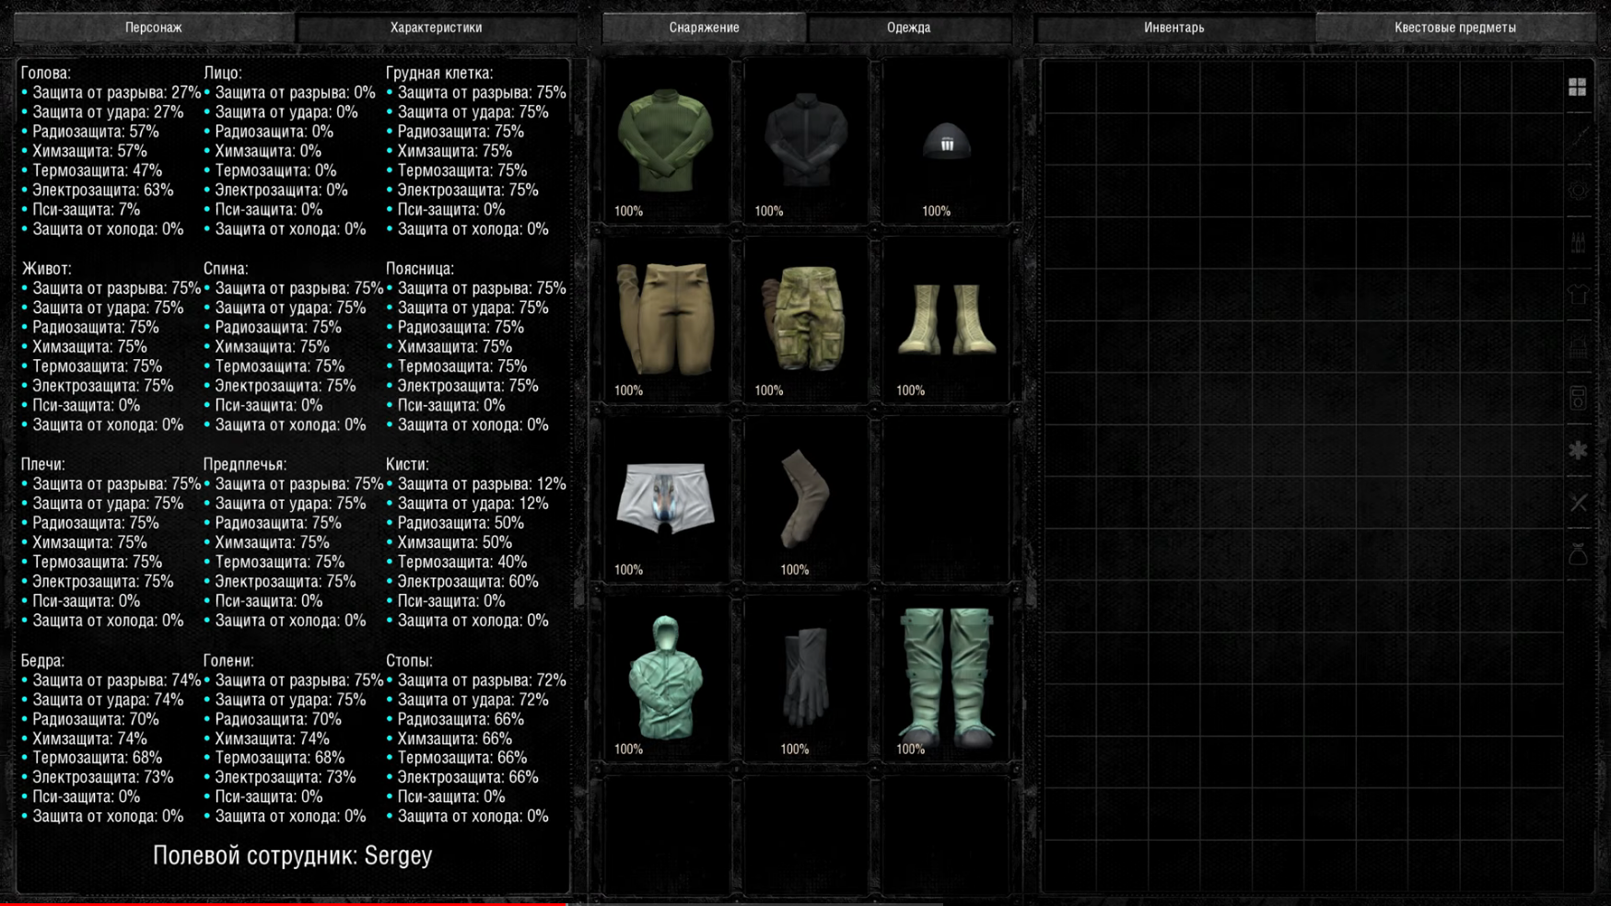Image resolution: width=1611 pixels, height=906 pixels.
Task: Click 'Термозащита: 47%' under Голова
Action: click(98, 170)
